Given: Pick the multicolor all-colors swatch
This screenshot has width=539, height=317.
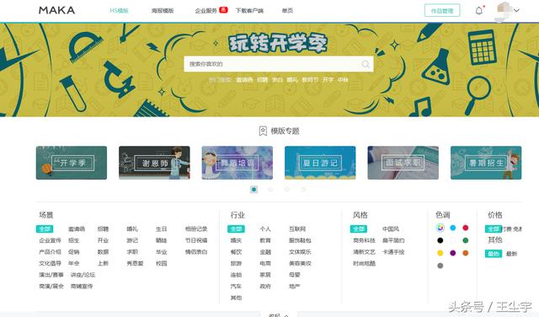Looking at the screenshot, I should point(440,228).
